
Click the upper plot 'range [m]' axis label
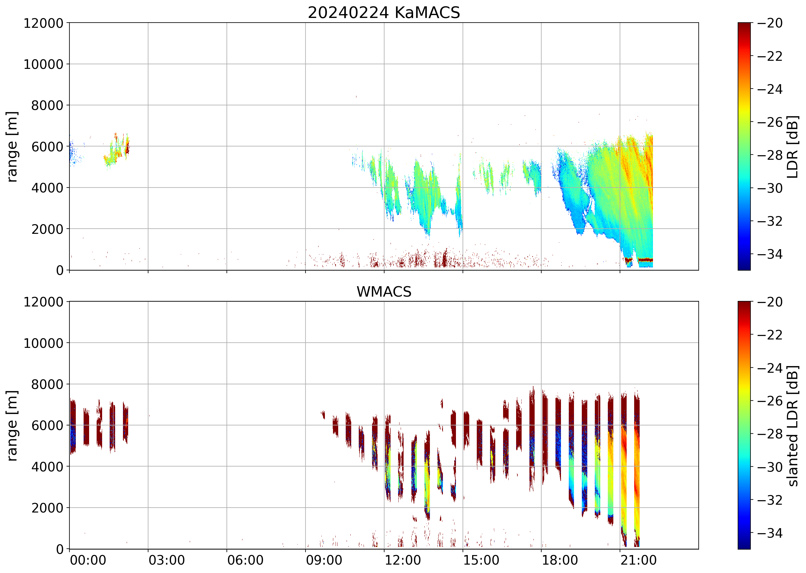(x=12, y=146)
